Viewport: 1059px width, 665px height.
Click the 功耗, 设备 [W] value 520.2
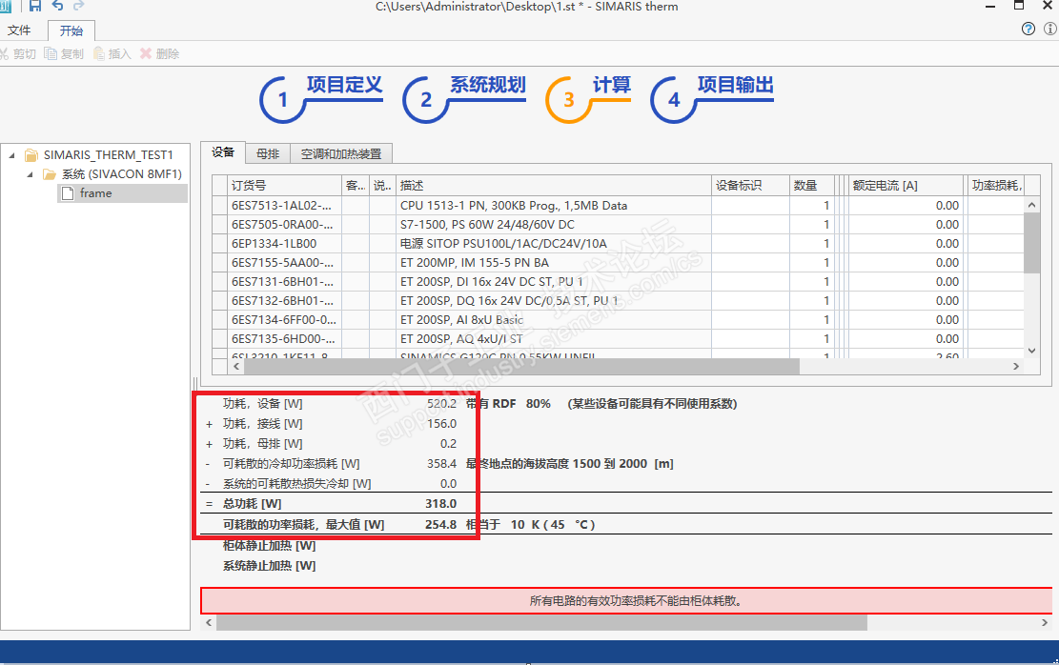[x=441, y=404]
